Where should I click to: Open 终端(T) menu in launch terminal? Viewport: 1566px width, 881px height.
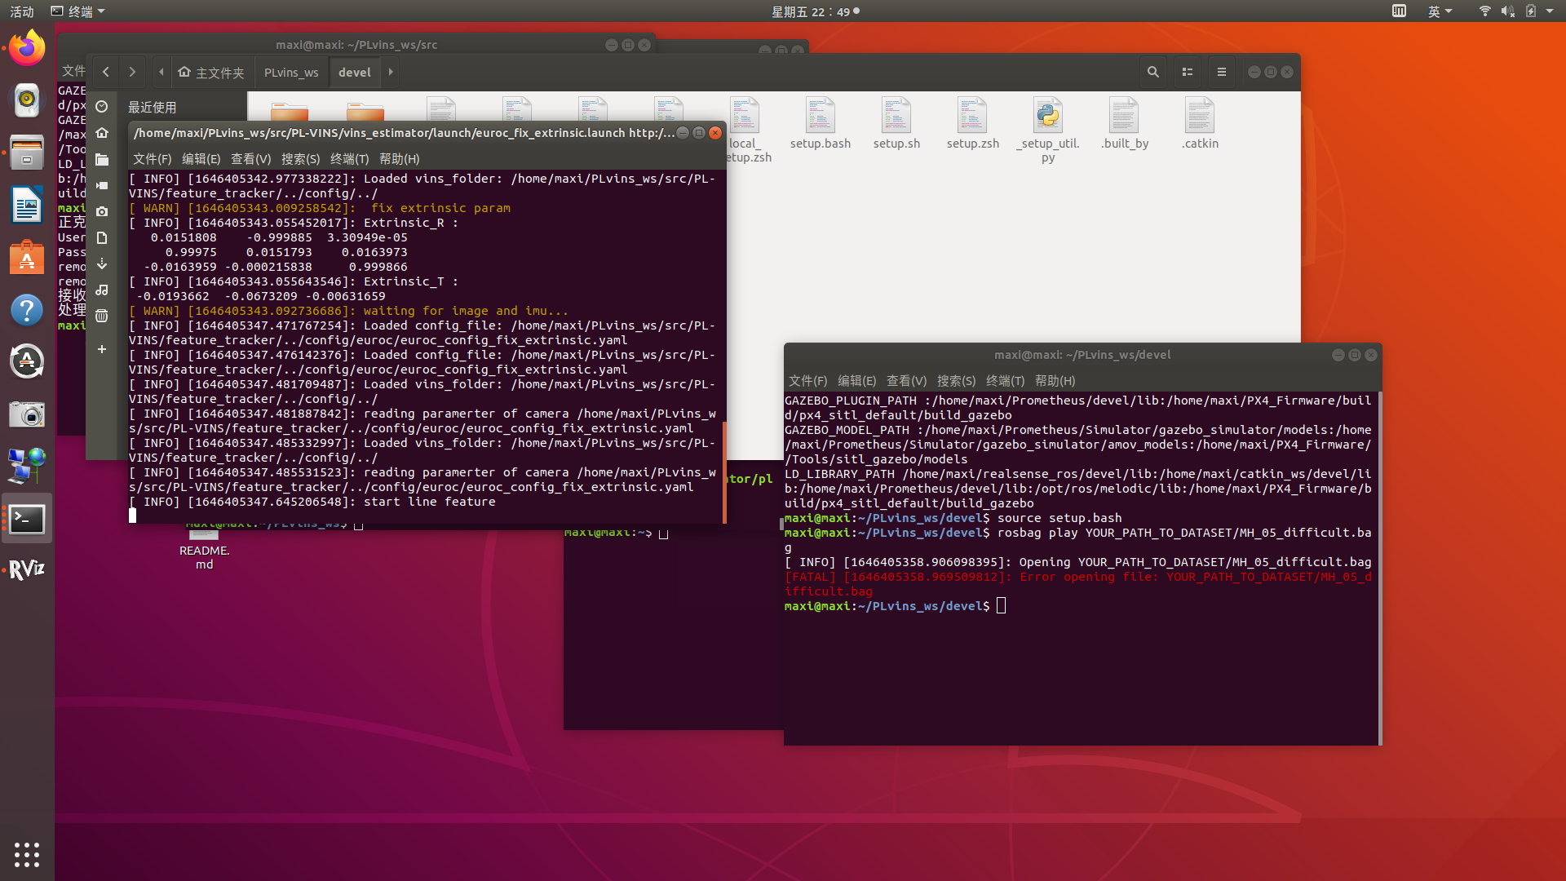(349, 159)
